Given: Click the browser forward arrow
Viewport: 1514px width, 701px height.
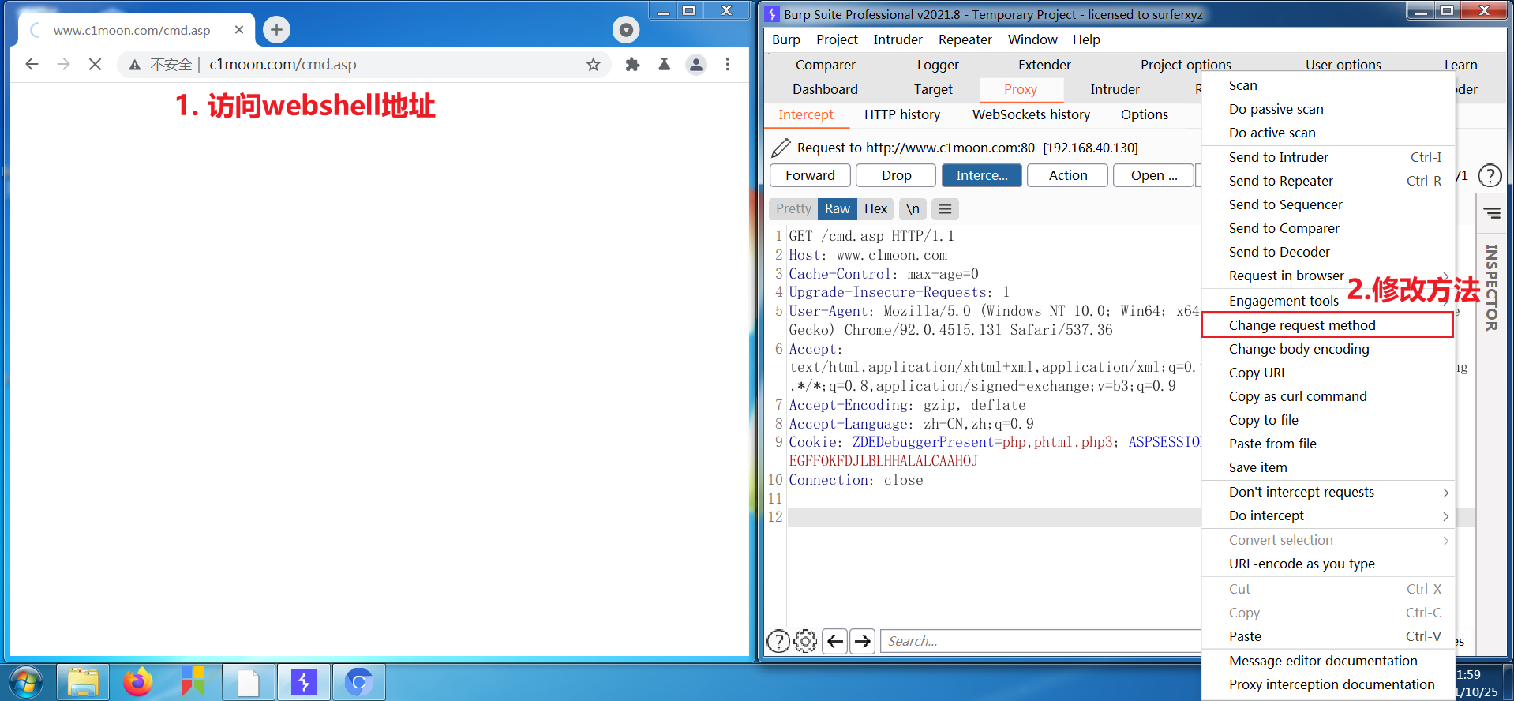Looking at the screenshot, I should point(64,65).
